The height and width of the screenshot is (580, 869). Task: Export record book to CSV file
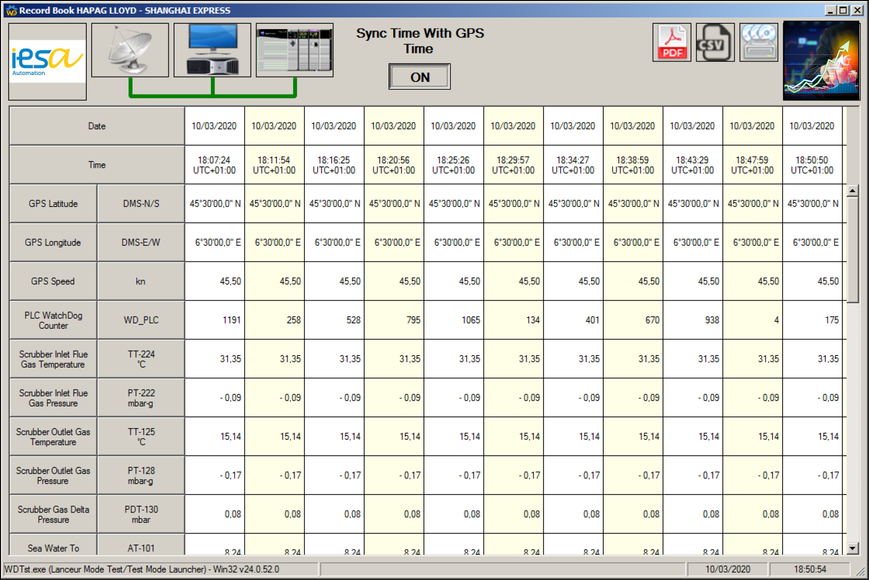[715, 43]
